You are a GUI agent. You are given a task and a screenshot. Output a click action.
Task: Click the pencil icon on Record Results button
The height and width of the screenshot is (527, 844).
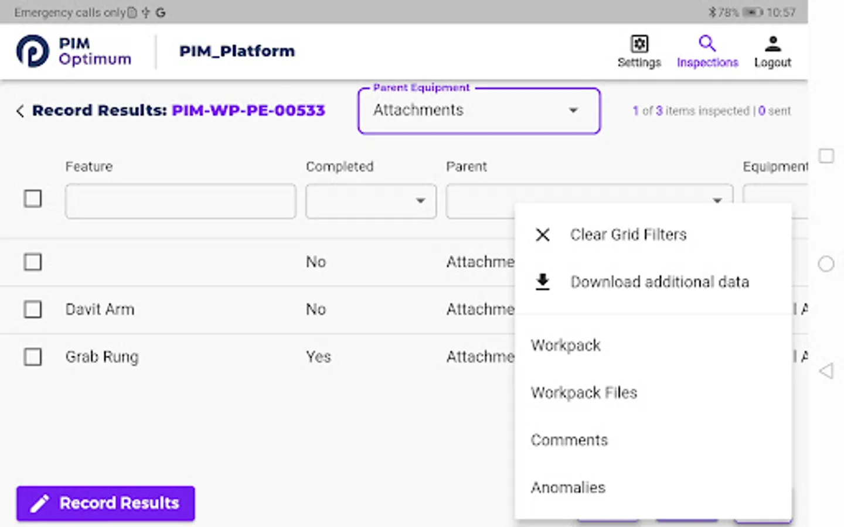pos(40,503)
